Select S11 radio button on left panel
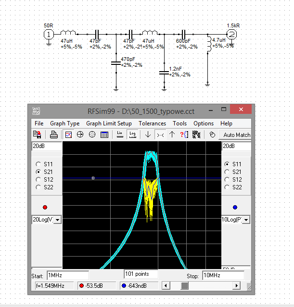This screenshot has height=307, width=294. click(x=38, y=164)
